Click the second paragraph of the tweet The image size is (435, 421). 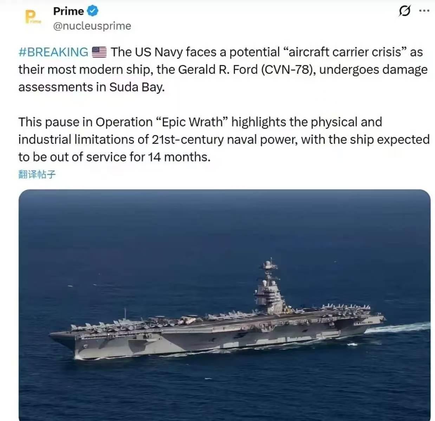pyautogui.click(x=211, y=139)
